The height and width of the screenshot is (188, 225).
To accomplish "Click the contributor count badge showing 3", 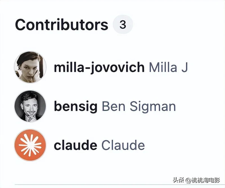I will 123,25.
